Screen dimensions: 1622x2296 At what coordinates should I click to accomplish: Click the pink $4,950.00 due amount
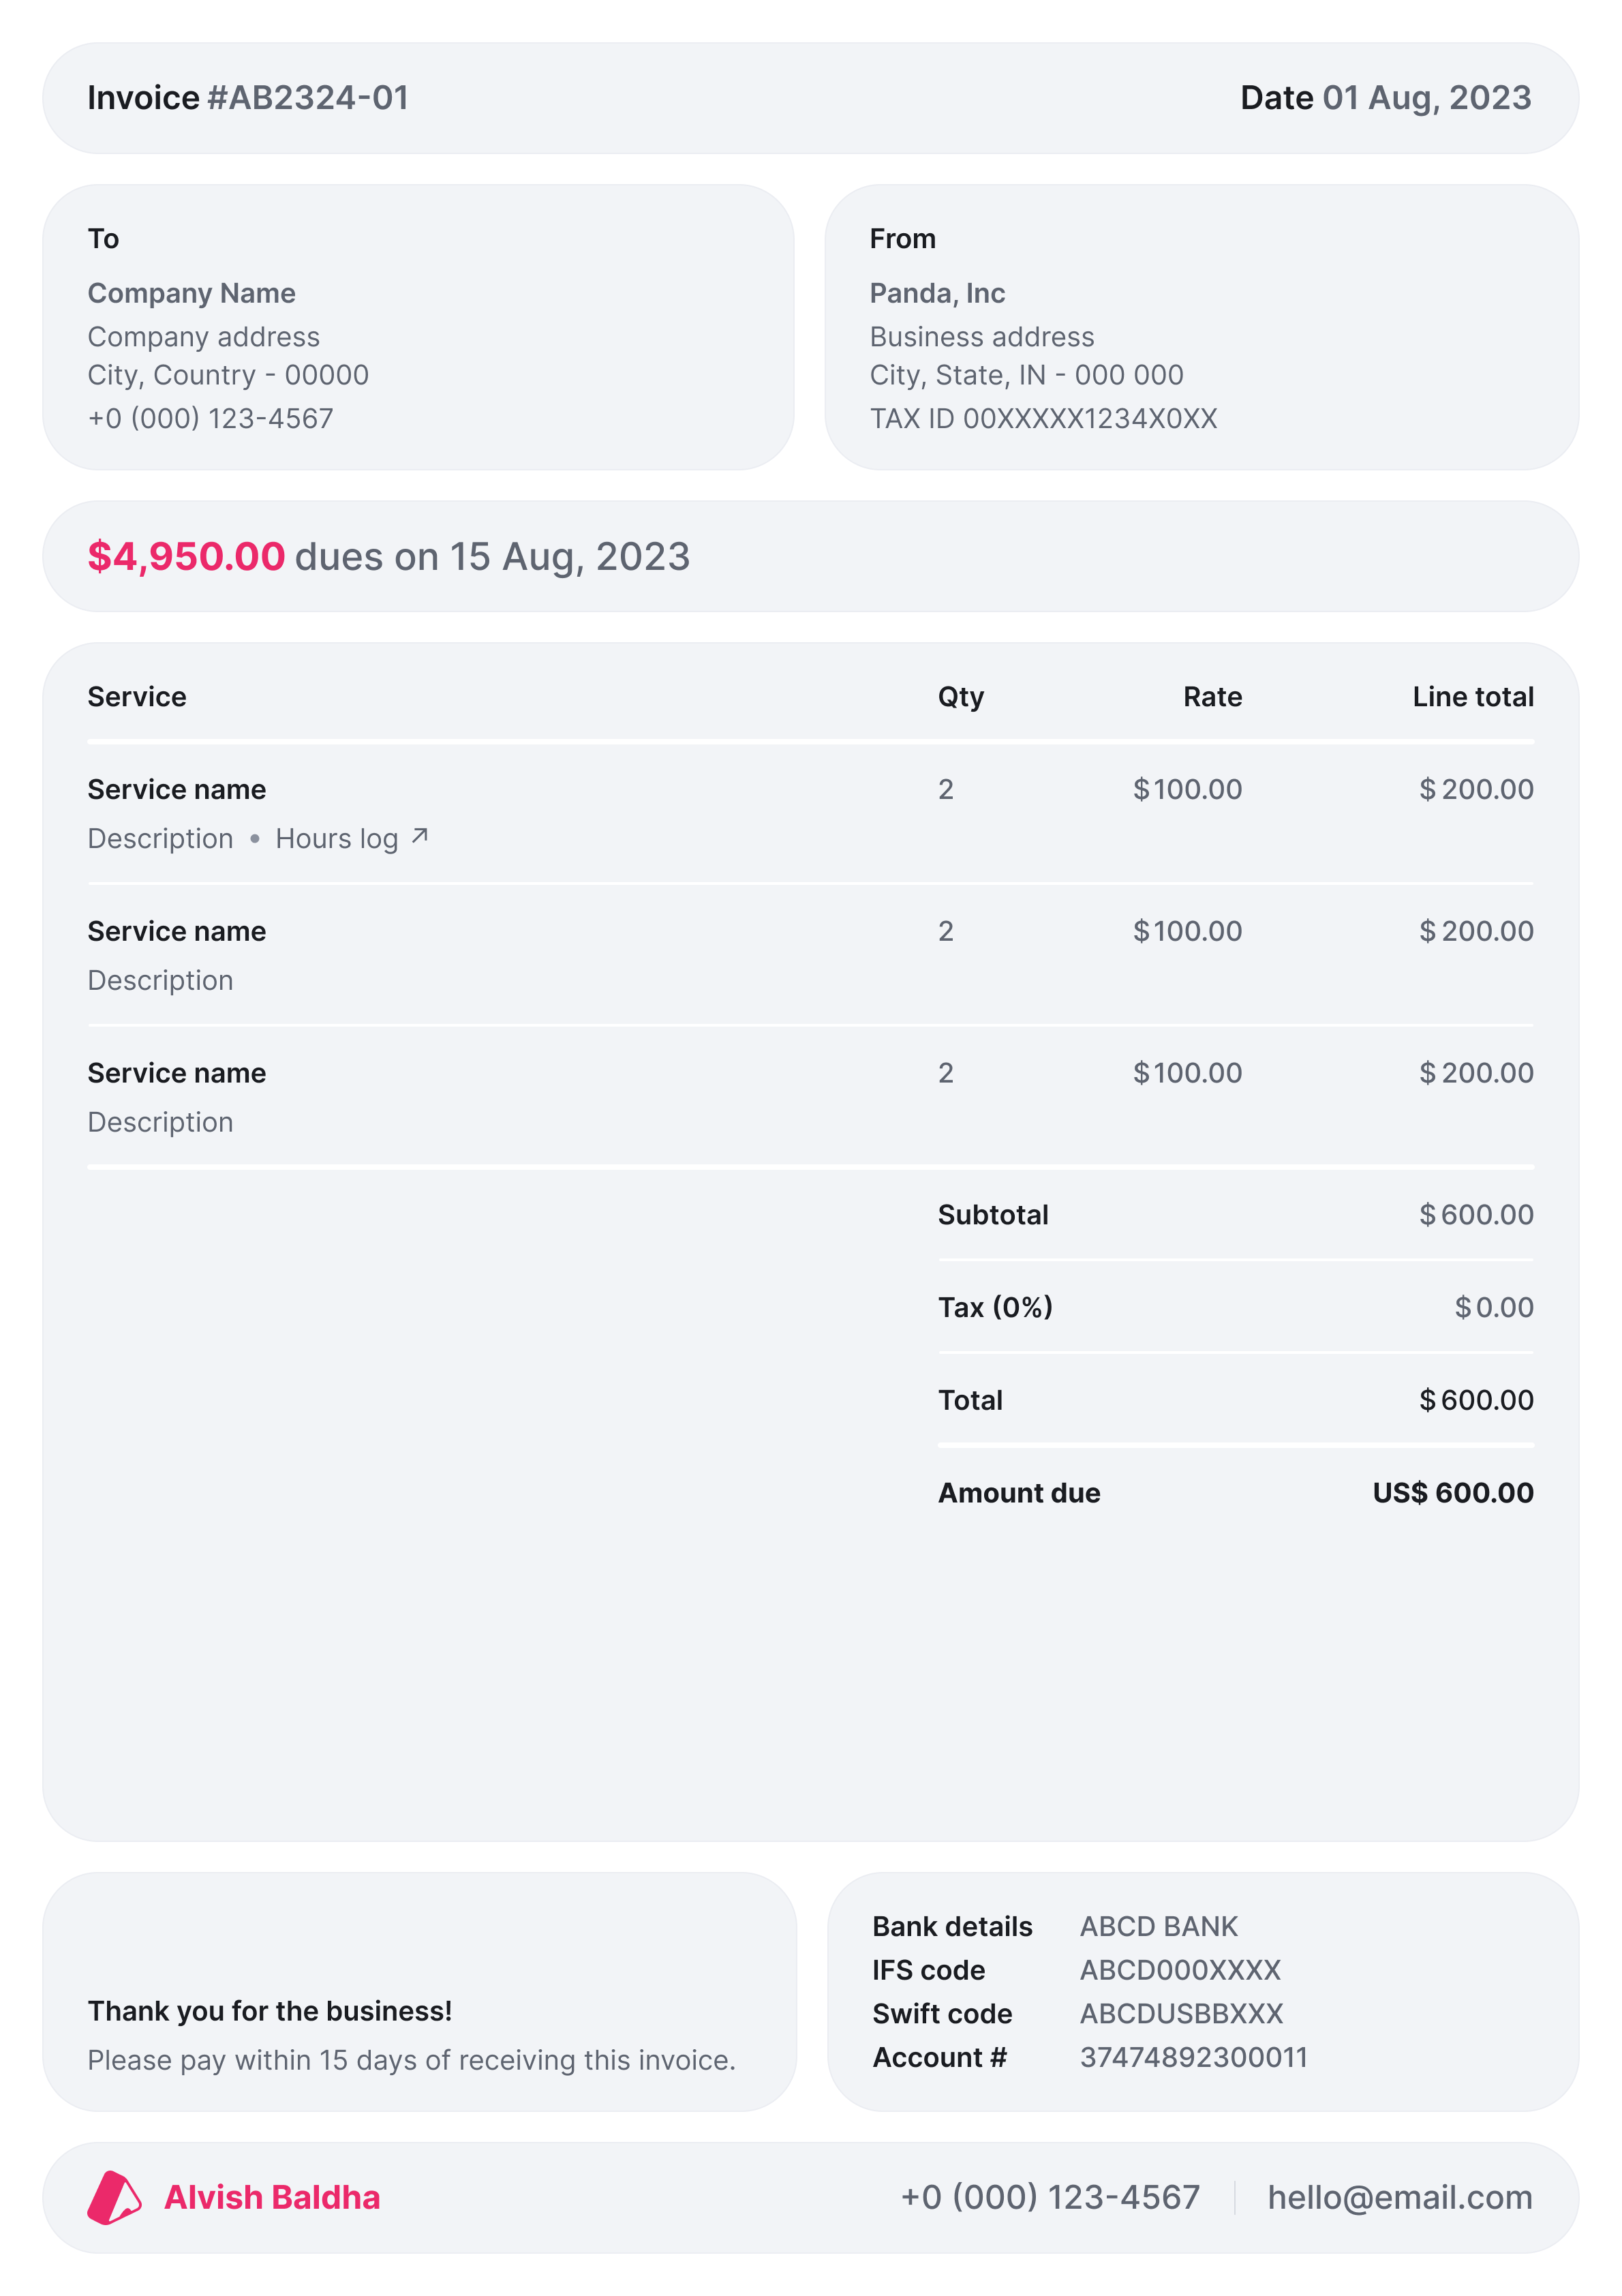(186, 557)
